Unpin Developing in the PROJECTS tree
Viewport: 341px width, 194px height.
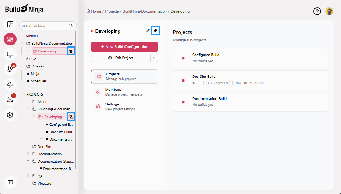coord(71,117)
